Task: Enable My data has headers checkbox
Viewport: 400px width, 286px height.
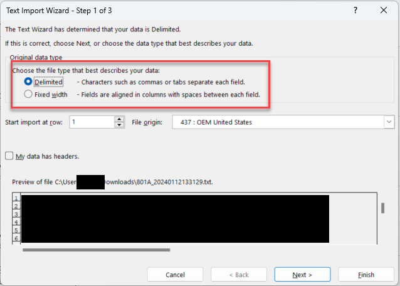Action: 9,156
